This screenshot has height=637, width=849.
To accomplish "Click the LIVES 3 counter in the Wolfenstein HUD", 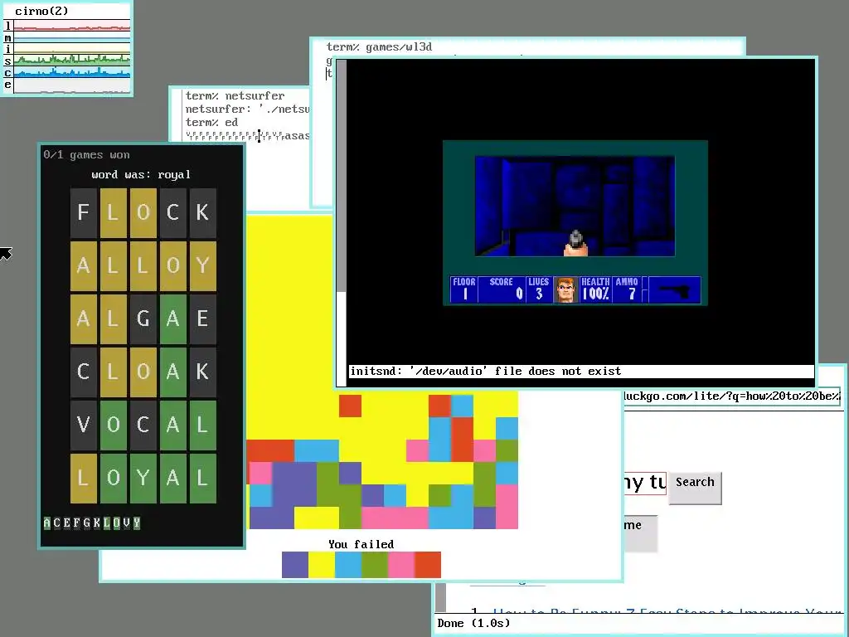I will (539, 289).
